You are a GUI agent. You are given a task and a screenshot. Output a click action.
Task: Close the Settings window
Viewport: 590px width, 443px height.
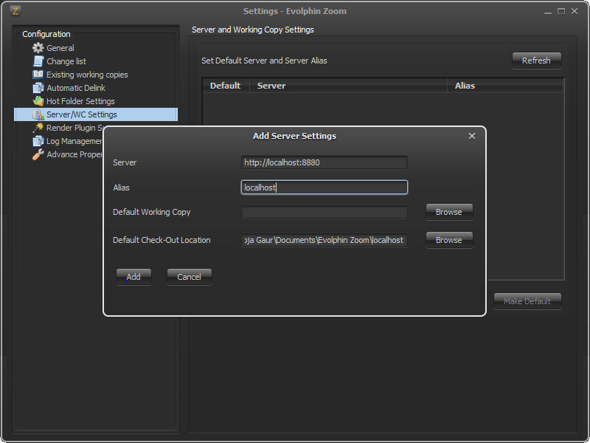[575, 11]
